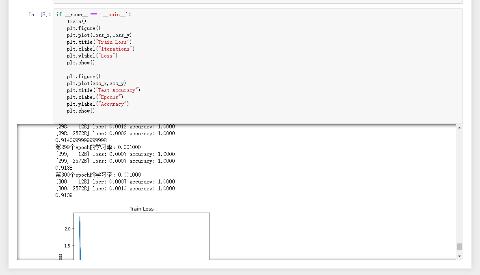Viewport: 480px width, 275px height.
Task: Place cursor in the train() function call
Action: click(76, 21)
